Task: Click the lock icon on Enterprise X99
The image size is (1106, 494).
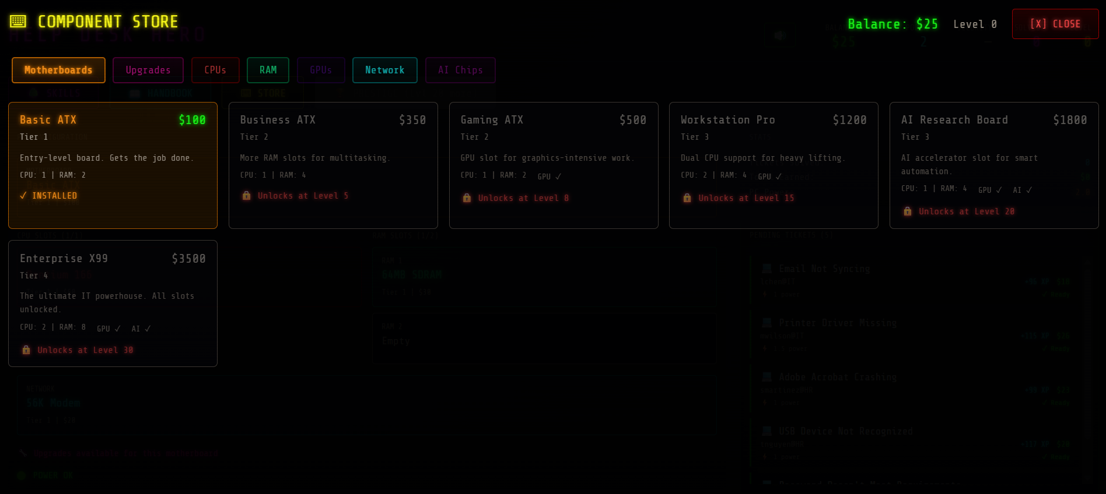Action: point(26,350)
